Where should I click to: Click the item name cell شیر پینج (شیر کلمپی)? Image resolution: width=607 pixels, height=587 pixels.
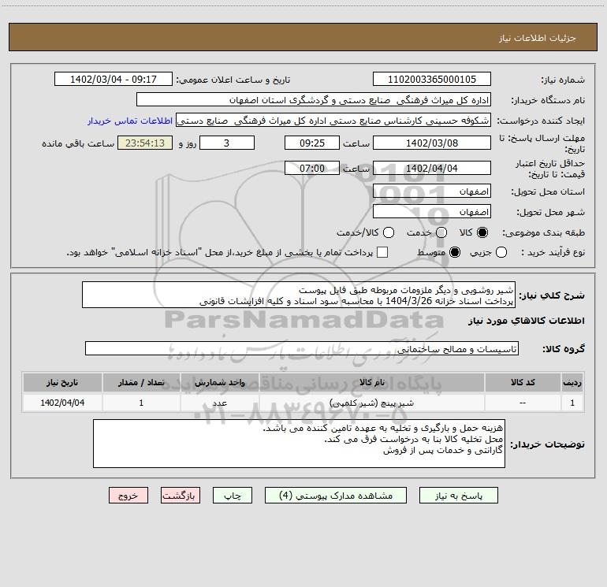pyautogui.click(x=371, y=403)
